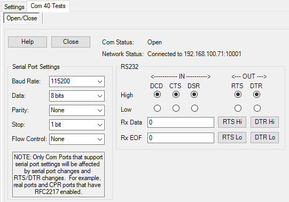Open the Flow Control dropdown
289x202 pixels.
[77, 139]
